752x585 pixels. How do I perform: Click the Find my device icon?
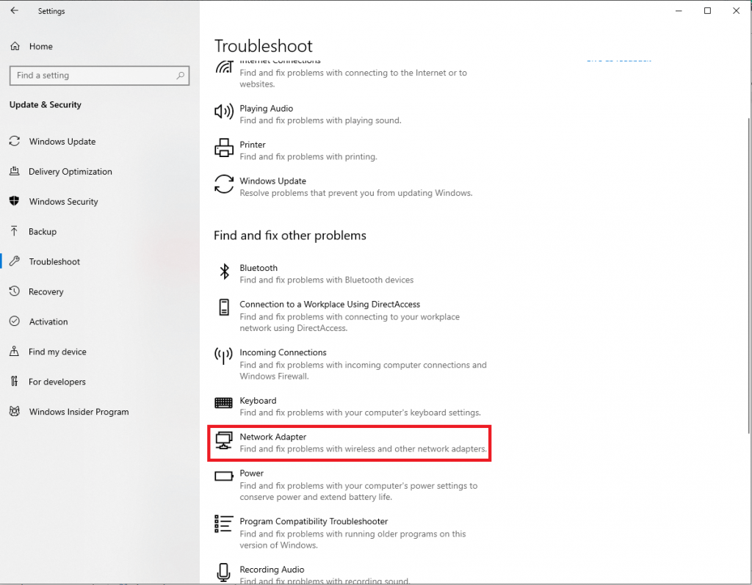[x=15, y=351]
